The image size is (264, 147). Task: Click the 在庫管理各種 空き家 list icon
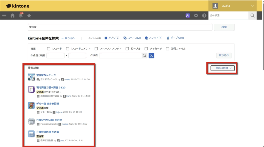tap(31, 134)
